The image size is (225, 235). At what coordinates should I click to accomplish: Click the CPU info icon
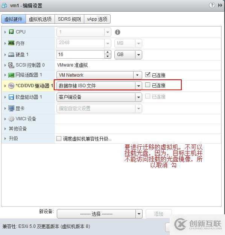point(117,32)
